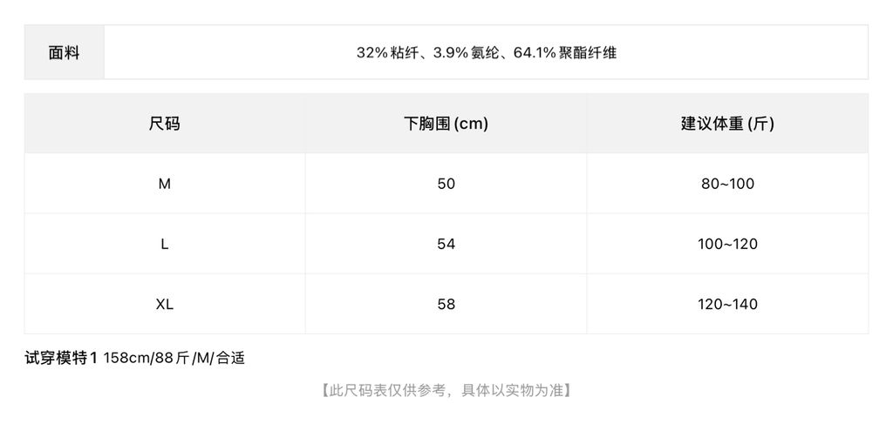Click weight range 100~120
The image size is (893, 424).
click(x=728, y=244)
